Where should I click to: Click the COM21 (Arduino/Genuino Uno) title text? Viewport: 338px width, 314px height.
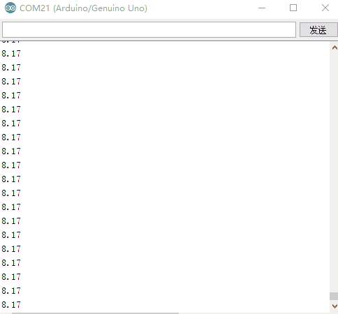pos(83,8)
